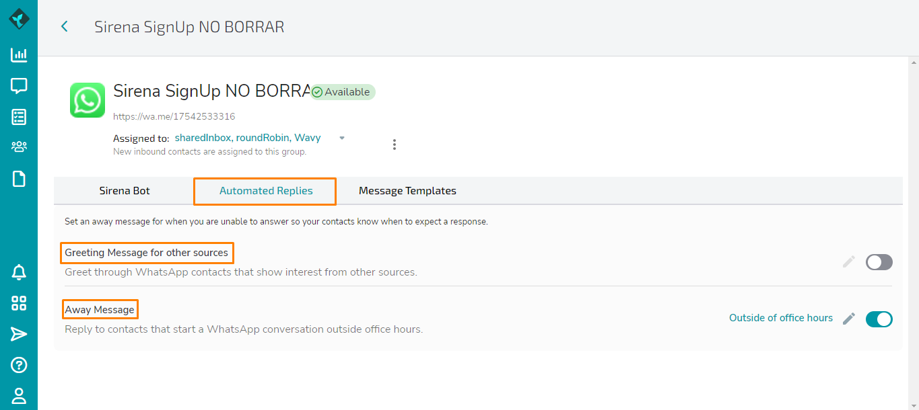Click the Greeting Message for other sources title
This screenshot has height=410, width=919.
click(x=147, y=253)
